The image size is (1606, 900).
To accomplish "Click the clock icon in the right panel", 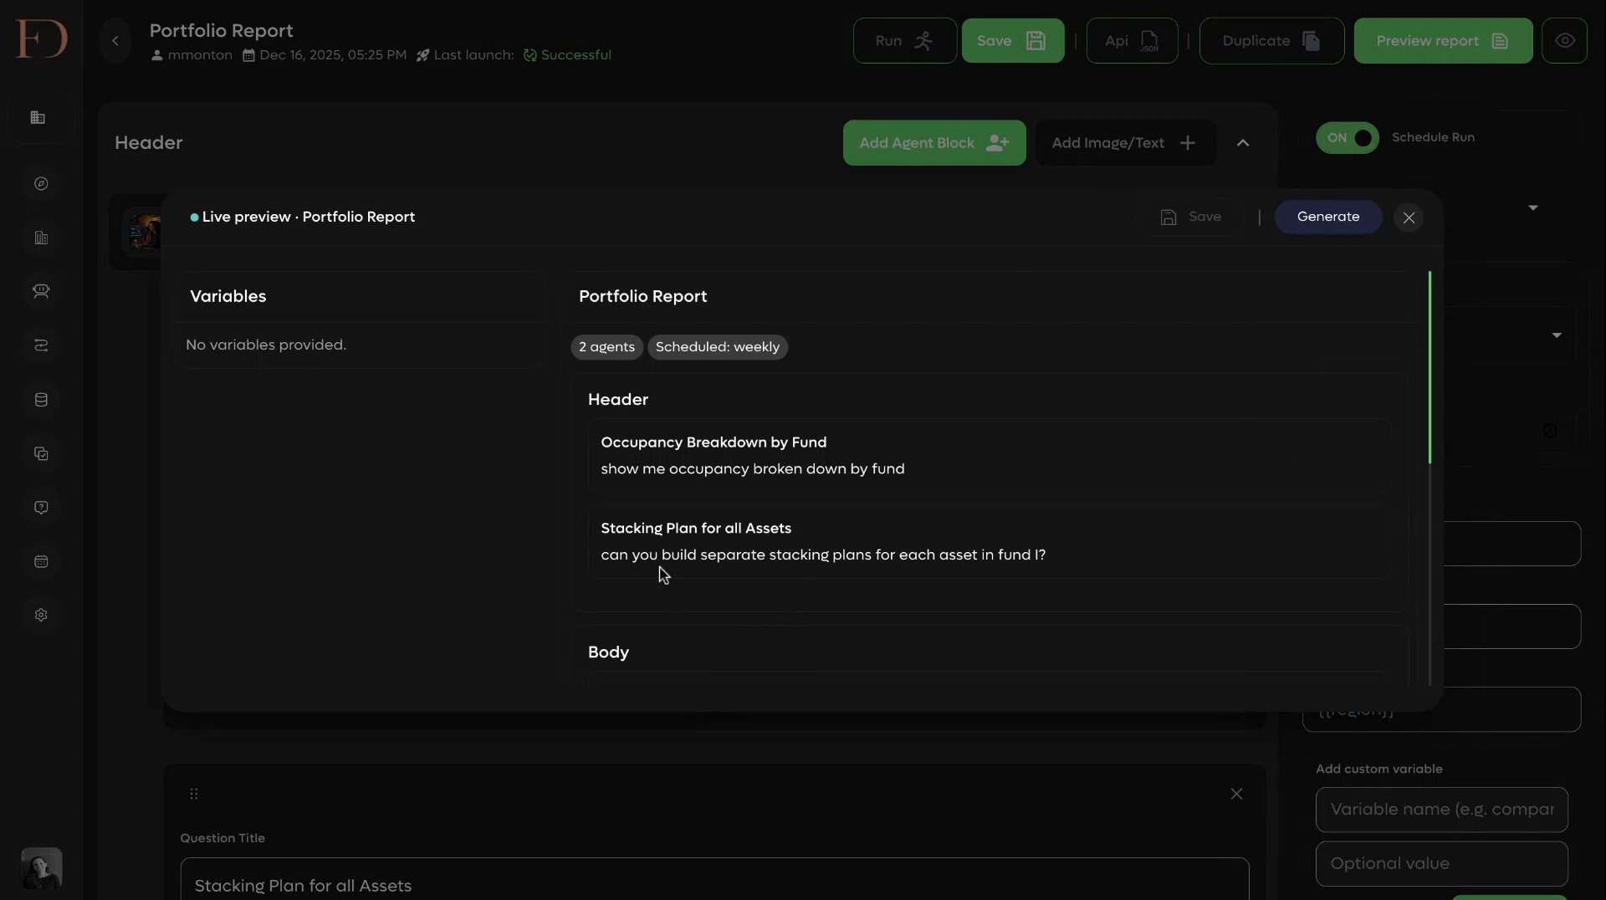I will (1549, 430).
